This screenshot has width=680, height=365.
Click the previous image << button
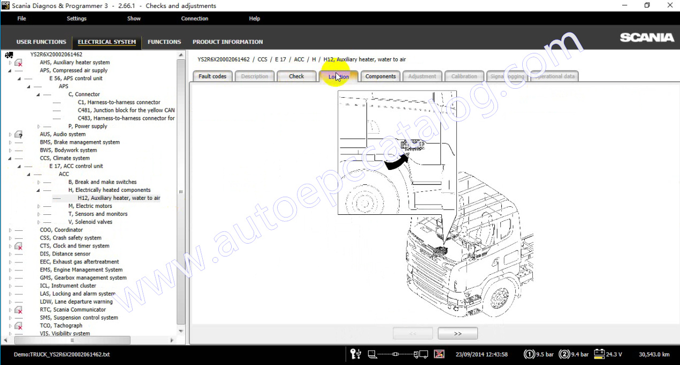pos(412,333)
